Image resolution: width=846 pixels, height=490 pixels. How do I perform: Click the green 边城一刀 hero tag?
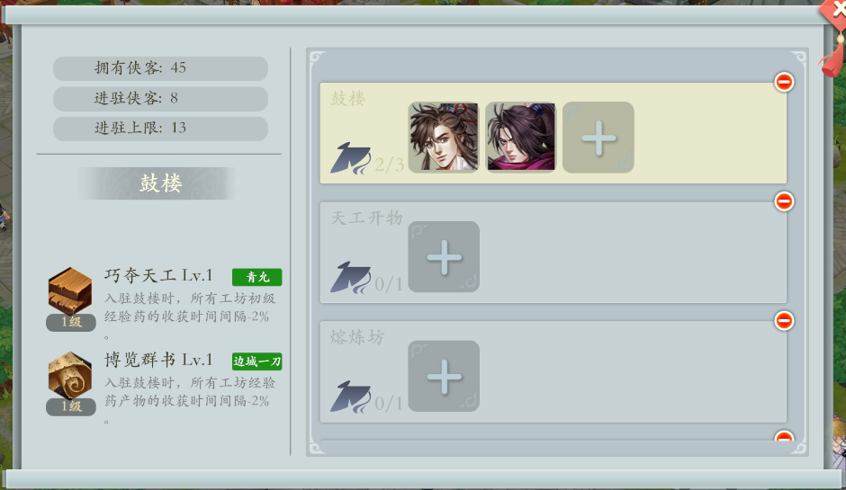pos(256,361)
